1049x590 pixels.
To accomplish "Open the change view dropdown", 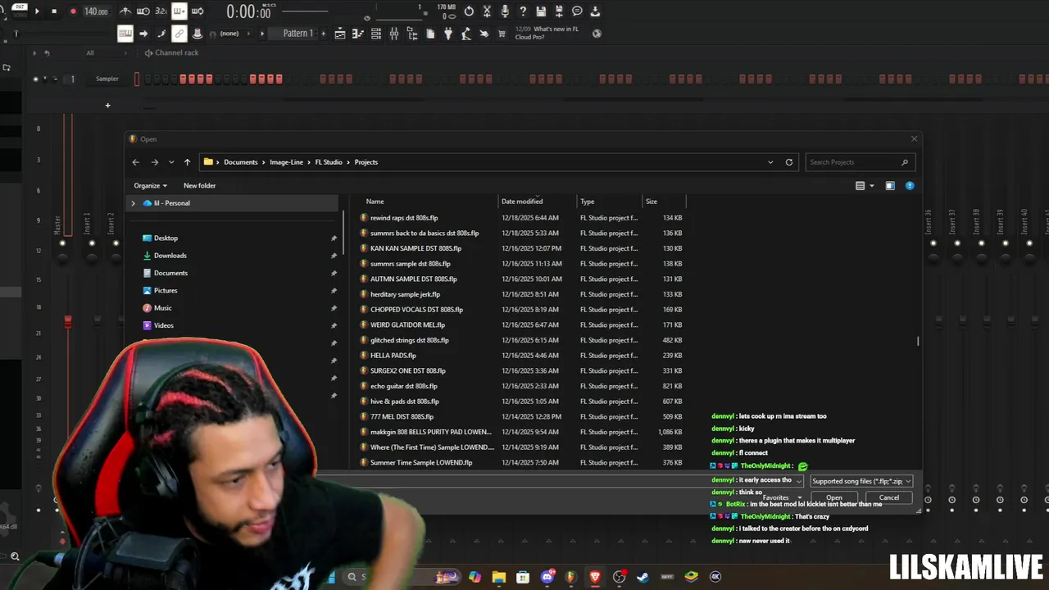I will pos(871,186).
